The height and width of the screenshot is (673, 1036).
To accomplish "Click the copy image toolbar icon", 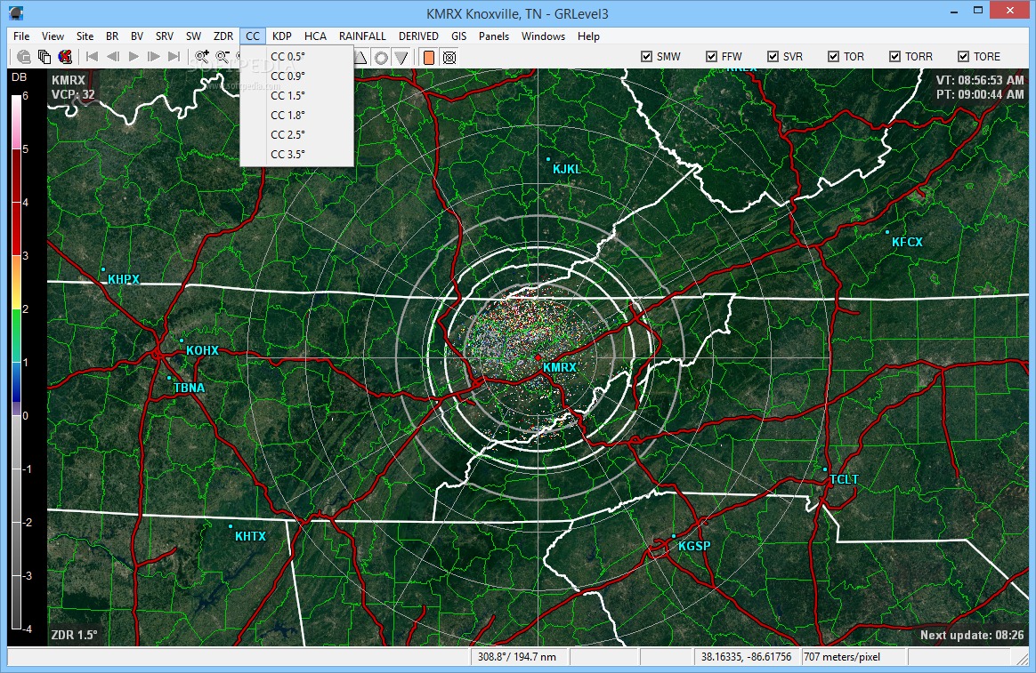I will pyautogui.click(x=45, y=58).
